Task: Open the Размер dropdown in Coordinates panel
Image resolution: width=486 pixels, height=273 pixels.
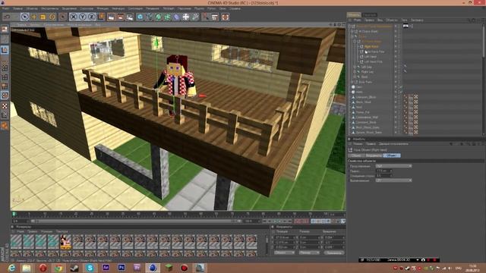Action: pos(309,253)
